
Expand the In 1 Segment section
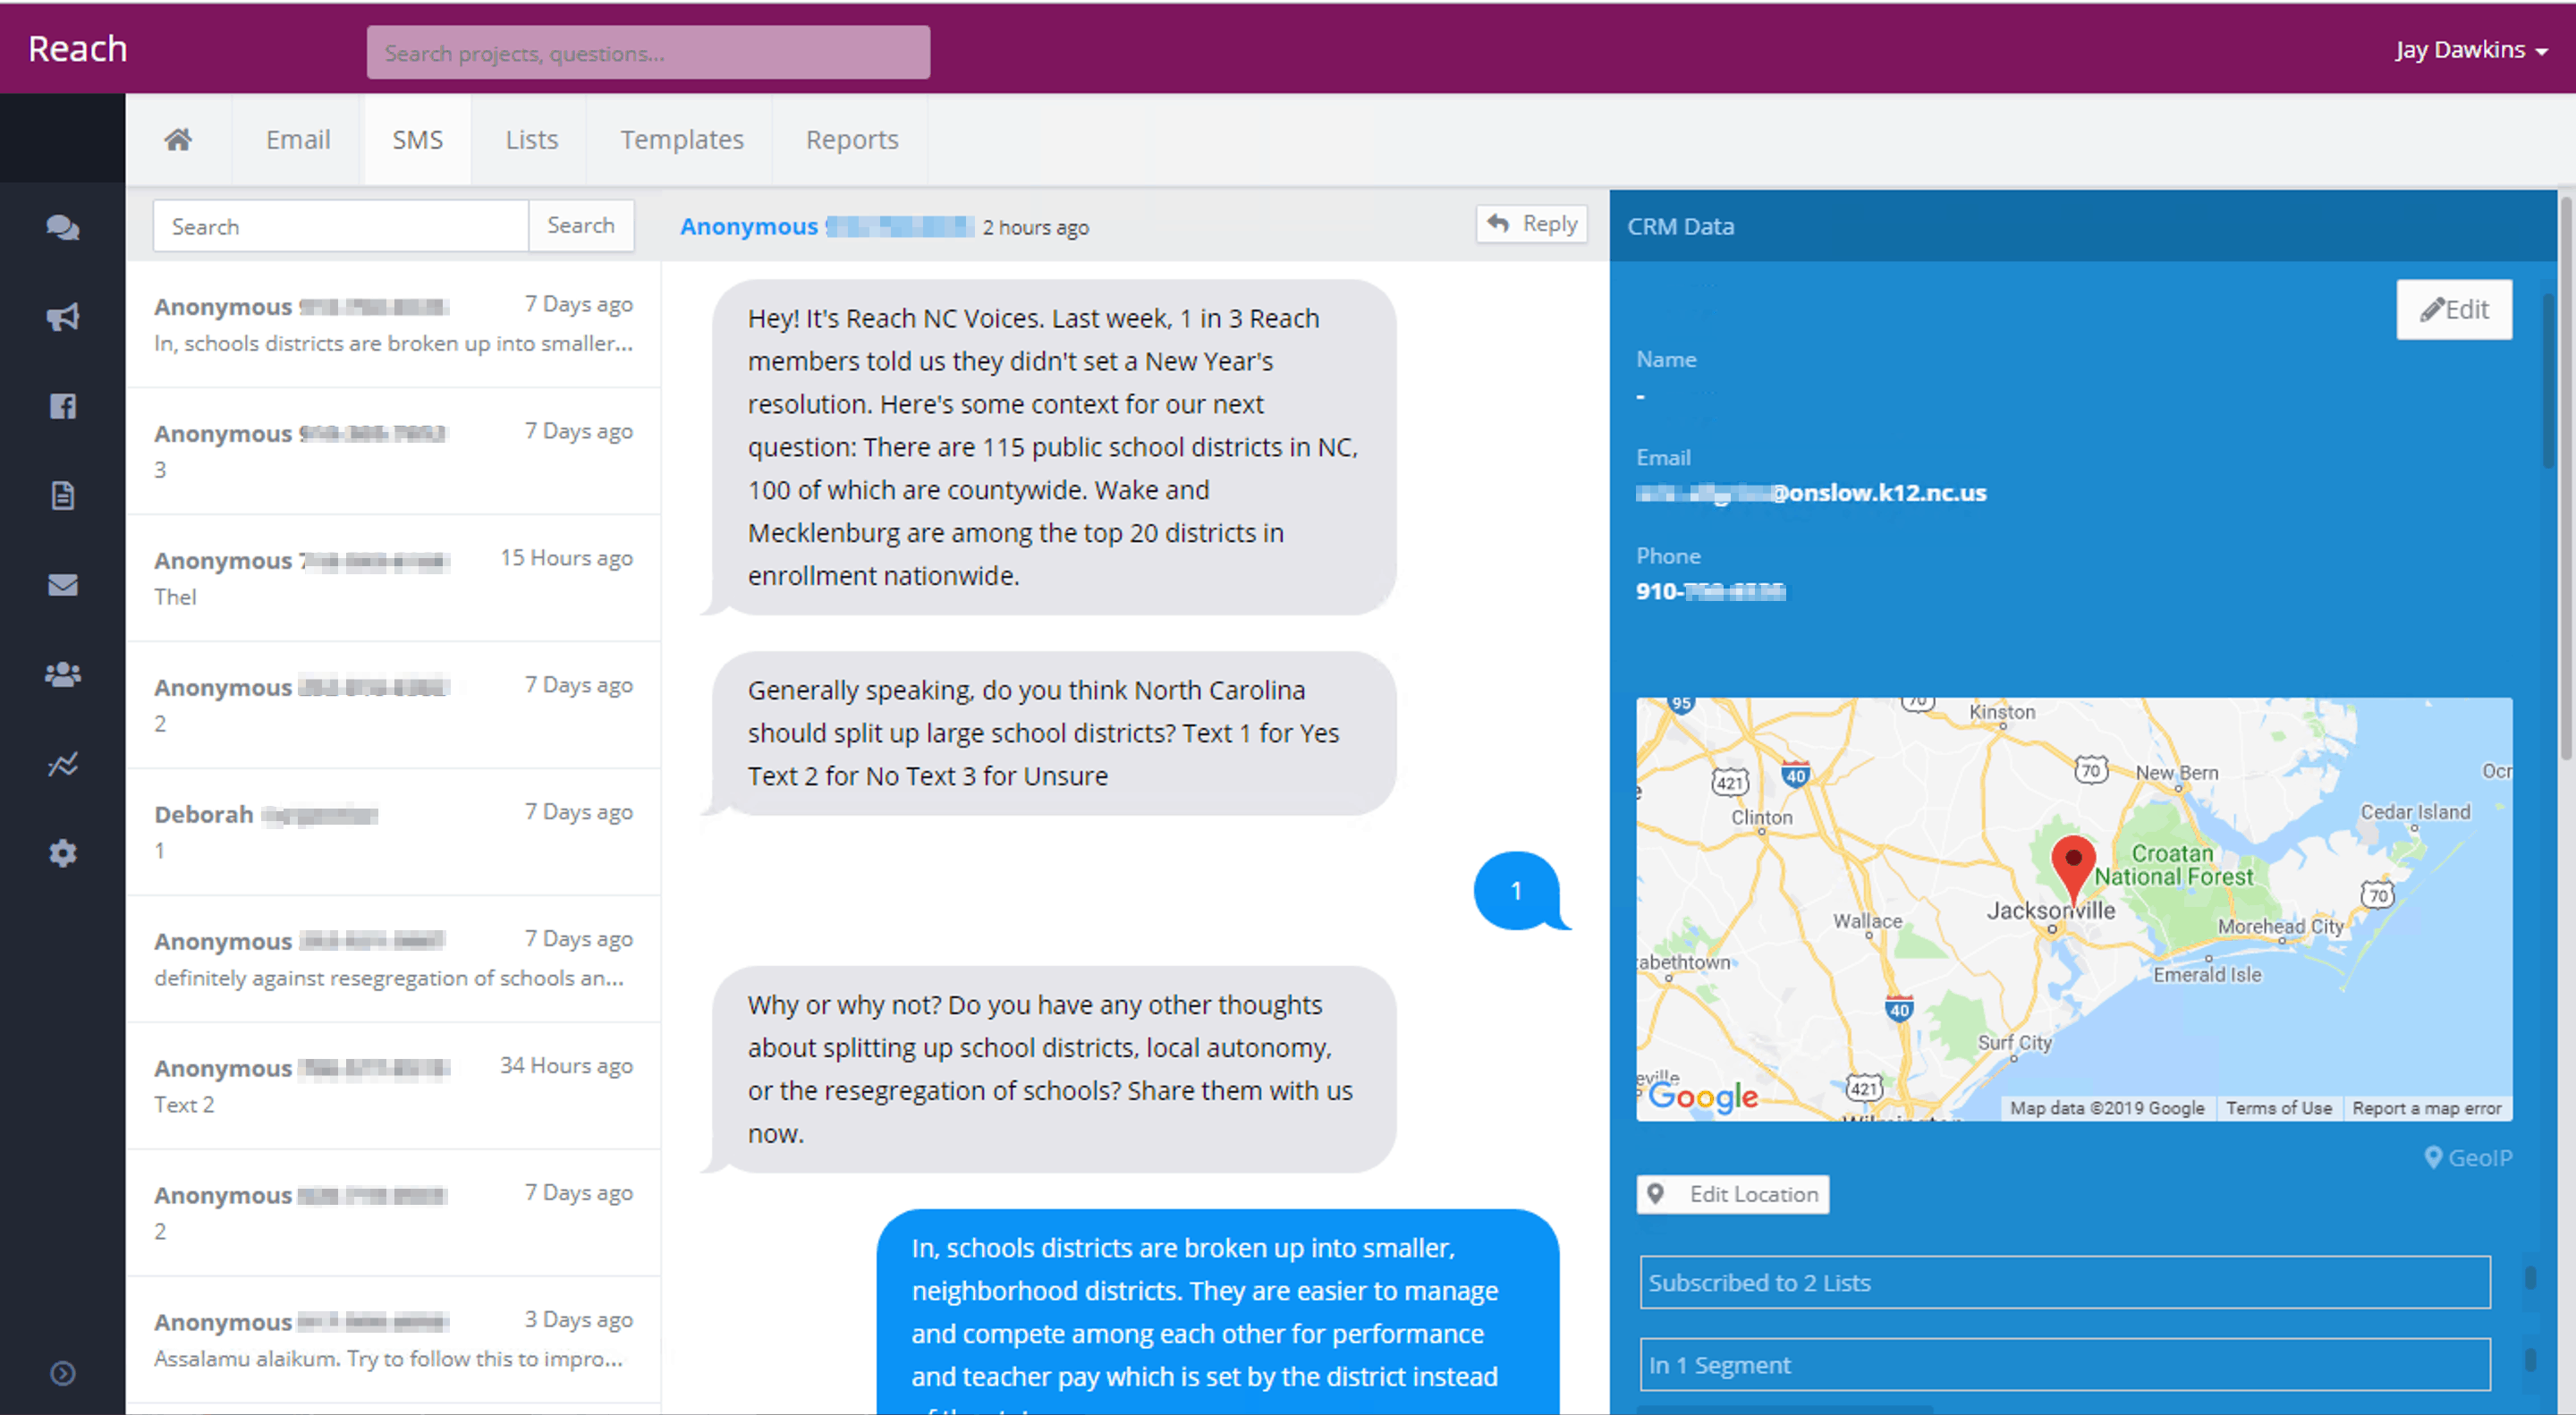pyautogui.click(x=2064, y=1364)
